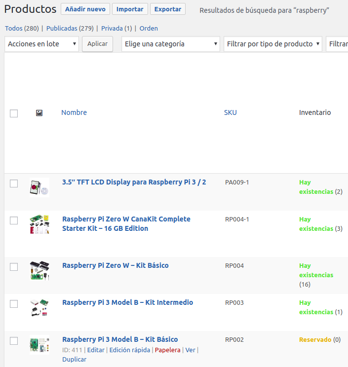Toggle the select-all products checkbox
Image resolution: width=348 pixels, height=367 pixels.
tap(14, 113)
